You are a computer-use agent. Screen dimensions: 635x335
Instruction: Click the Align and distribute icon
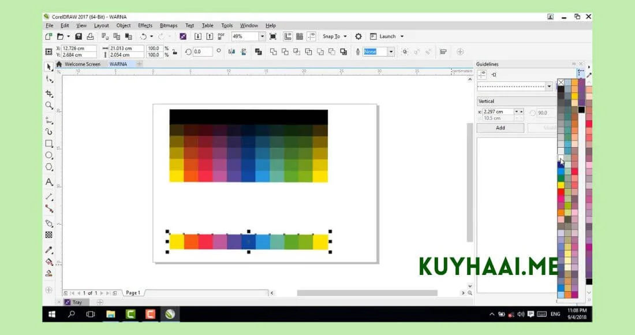[443, 52]
